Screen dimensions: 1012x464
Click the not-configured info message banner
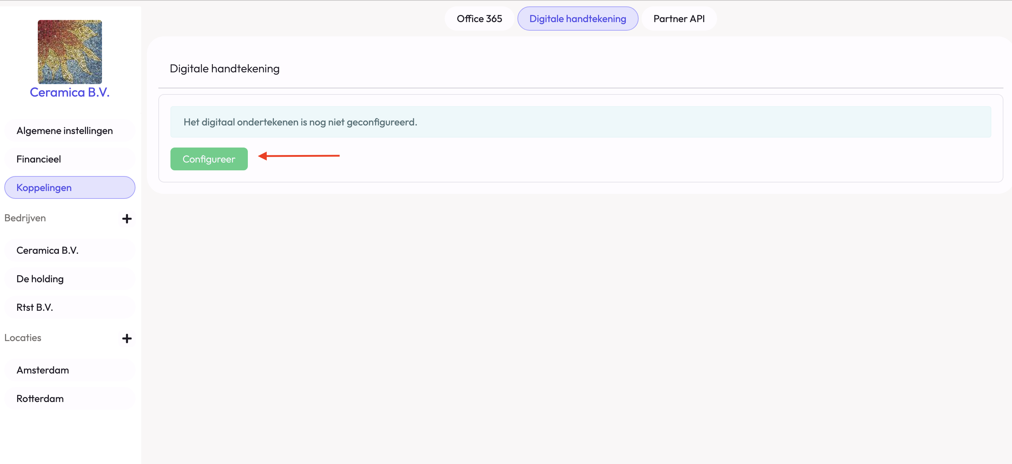[x=580, y=122]
